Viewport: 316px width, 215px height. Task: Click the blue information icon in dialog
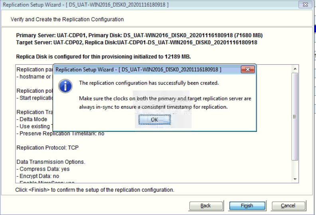[x=65, y=86]
